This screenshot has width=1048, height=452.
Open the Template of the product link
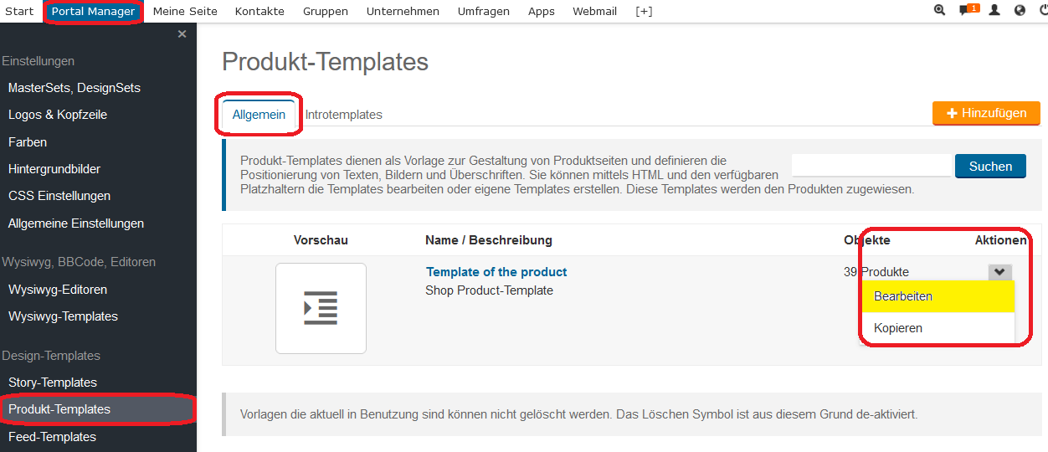[496, 272]
